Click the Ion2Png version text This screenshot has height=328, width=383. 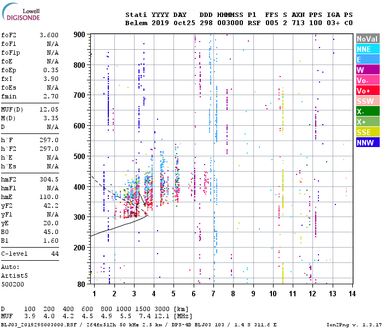[x=353, y=325]
